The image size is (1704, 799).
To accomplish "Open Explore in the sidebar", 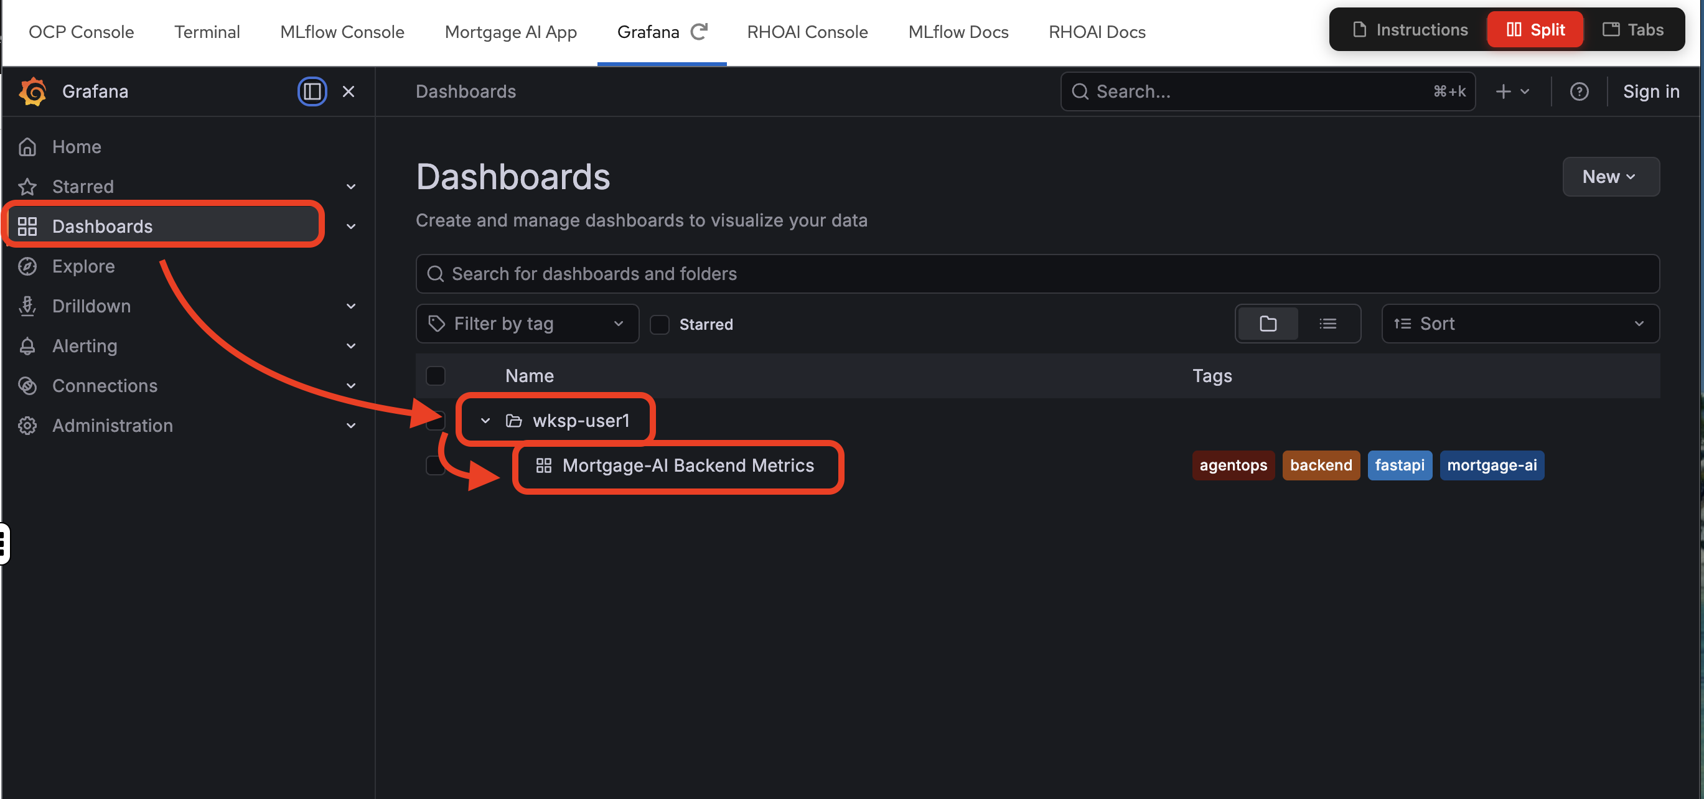I will pyautogui.click(x=83, y=266).
